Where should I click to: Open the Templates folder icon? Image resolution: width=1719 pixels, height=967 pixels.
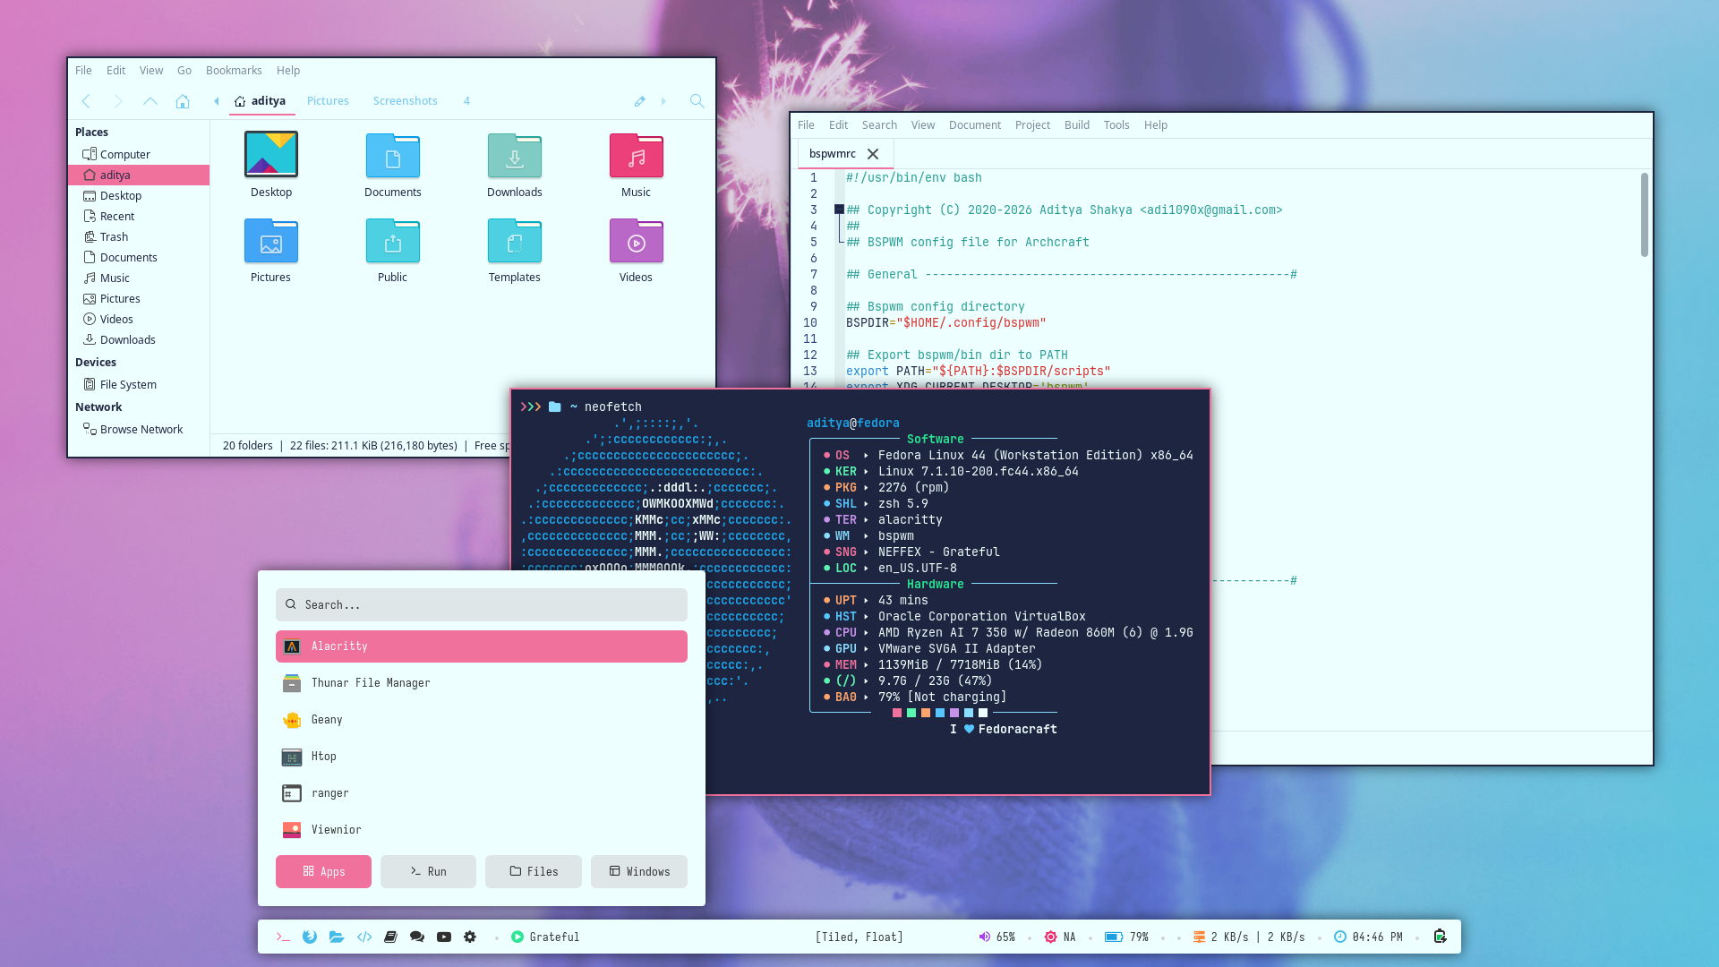[515, 240]
